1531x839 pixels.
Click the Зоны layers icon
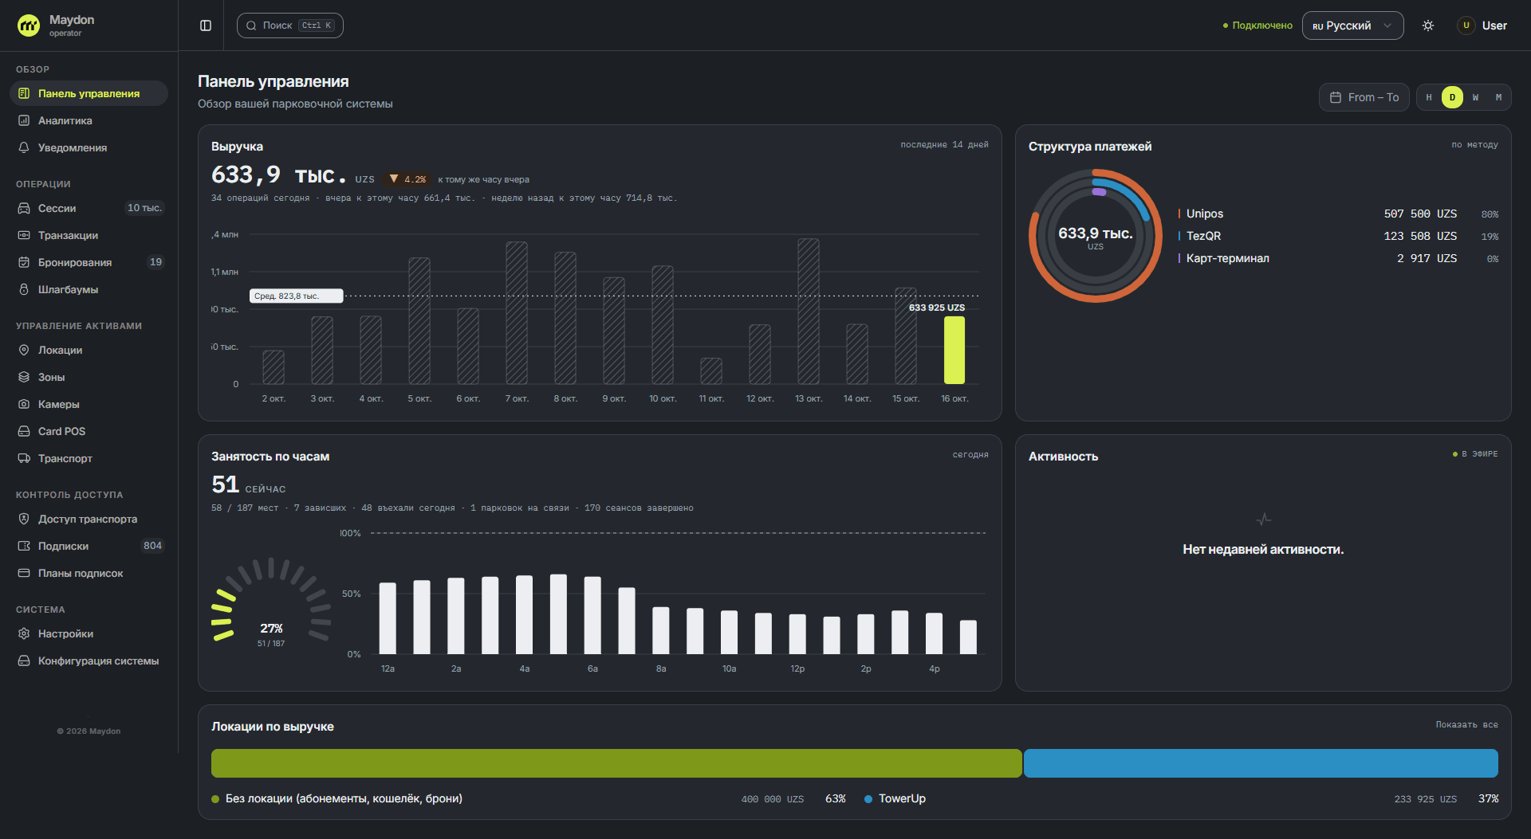pyautogui.click(x=24, y=377)
